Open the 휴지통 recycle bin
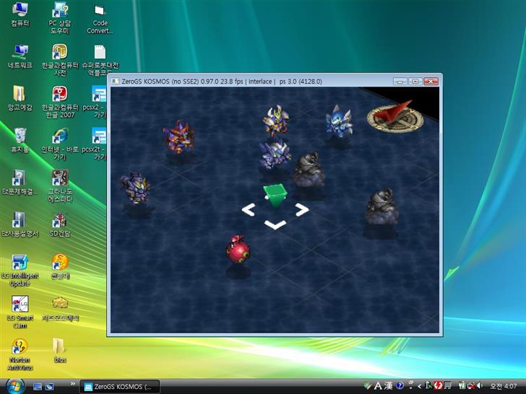The height and width of the screenshot is (394, 526). tap(20, 140)
